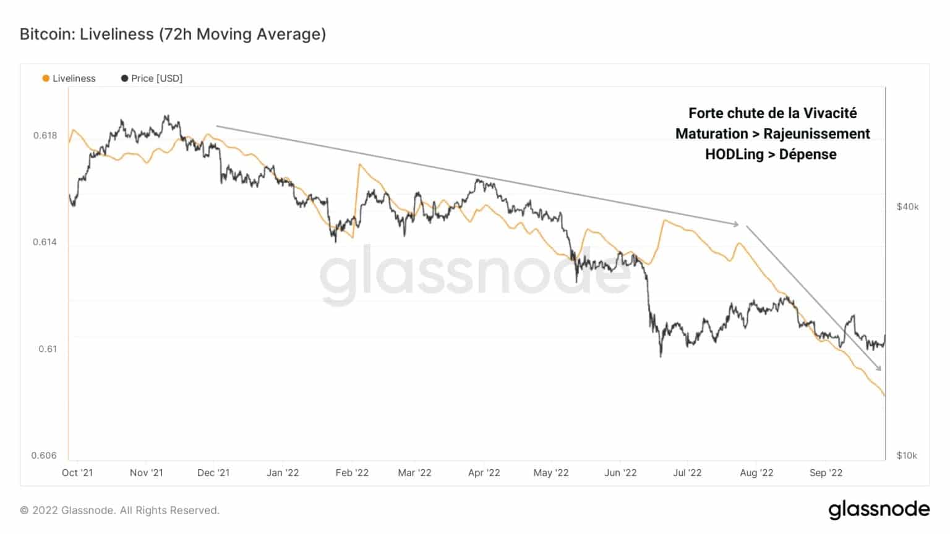Click the Jun '22 axis label
This screenshot has width=950, height=534.
click(x=620, y=473)
